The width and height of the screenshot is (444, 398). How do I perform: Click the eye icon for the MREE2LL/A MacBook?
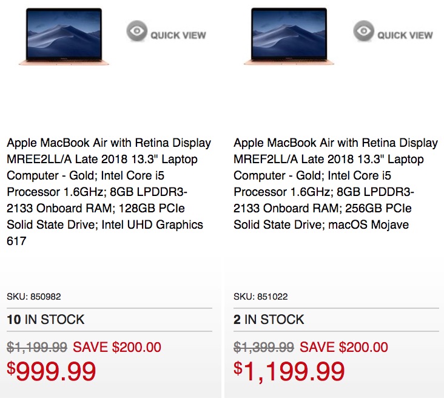[136, 32]
